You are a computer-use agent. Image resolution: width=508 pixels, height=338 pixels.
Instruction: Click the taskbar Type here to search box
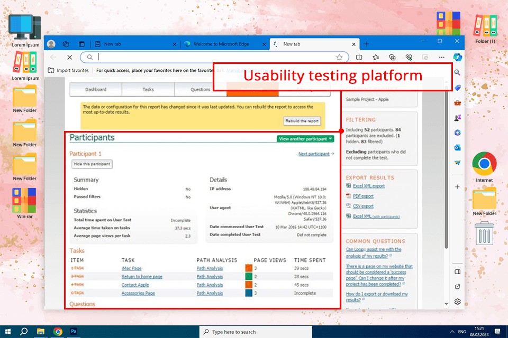pos(256,332)
